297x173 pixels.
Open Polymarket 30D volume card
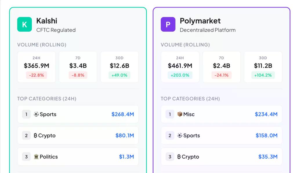coord(263,67)
